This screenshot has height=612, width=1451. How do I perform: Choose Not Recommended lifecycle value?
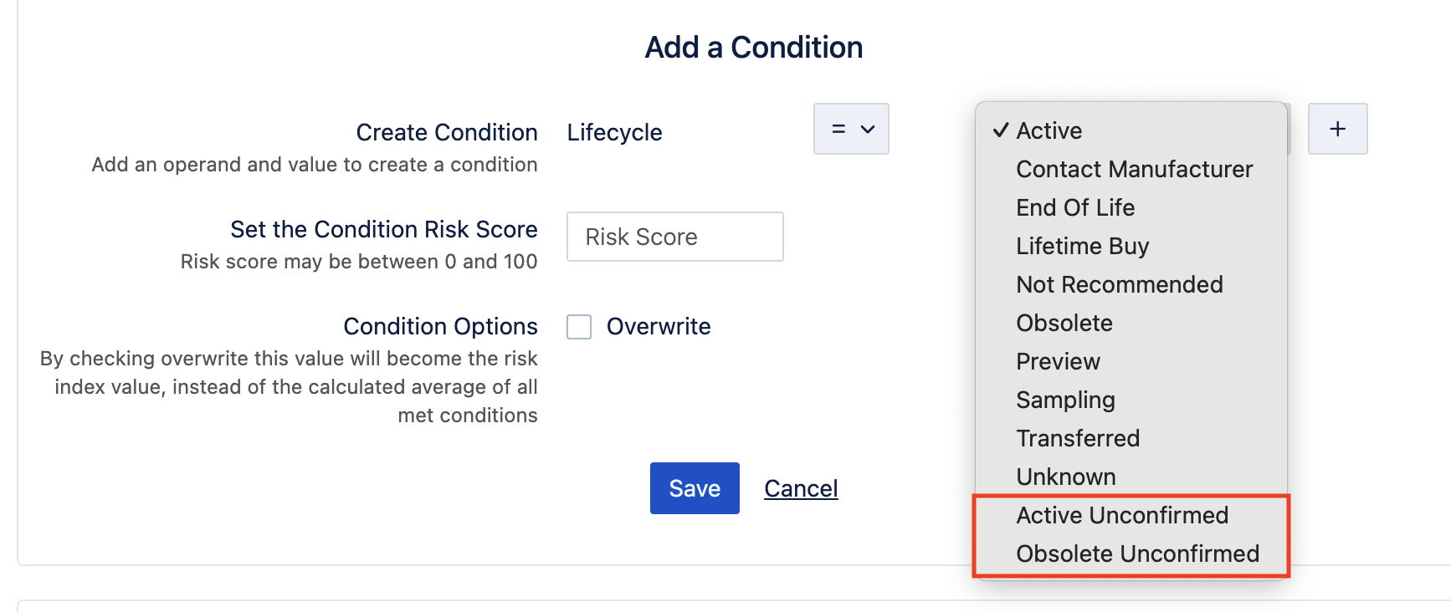[1119, 284]
